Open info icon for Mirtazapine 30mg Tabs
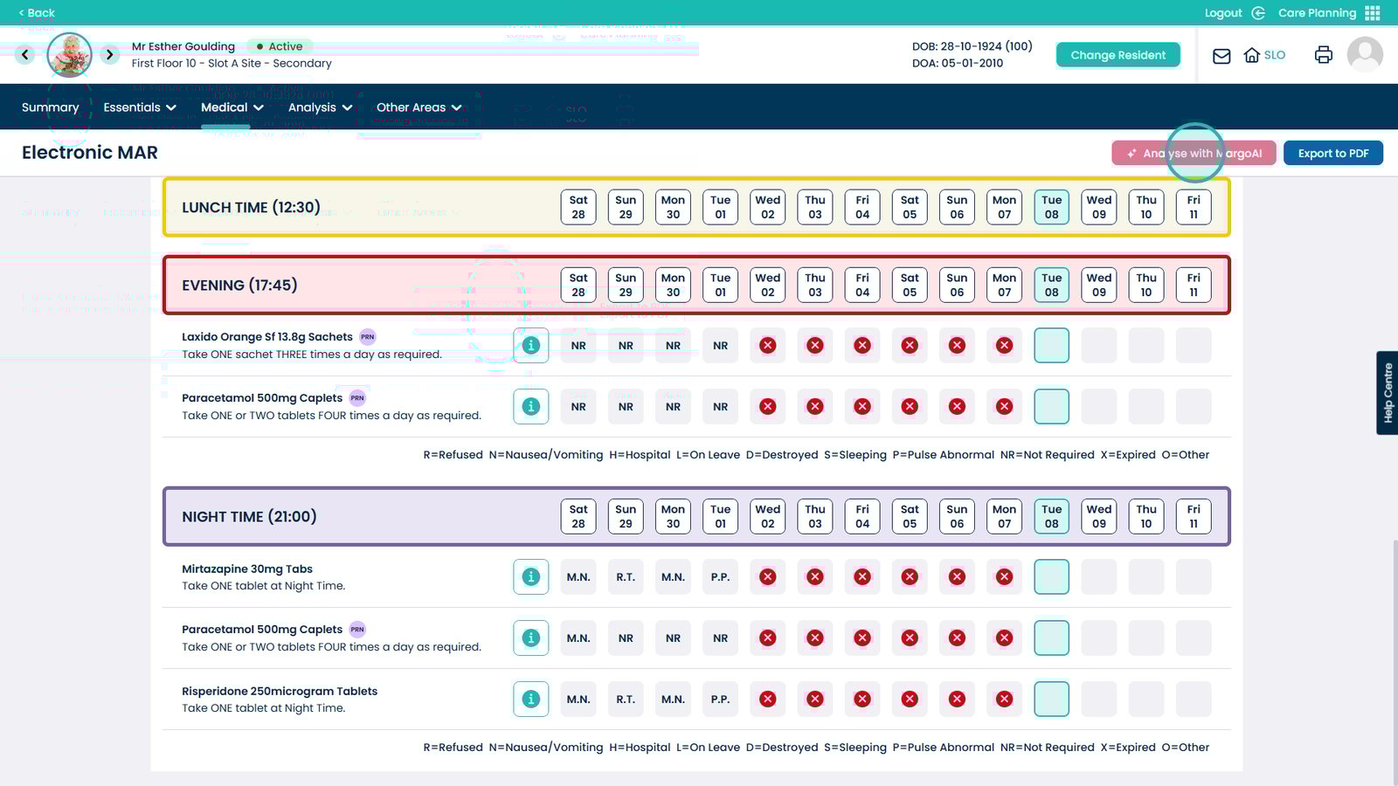 pyautogui.click(x=530, y=577)
